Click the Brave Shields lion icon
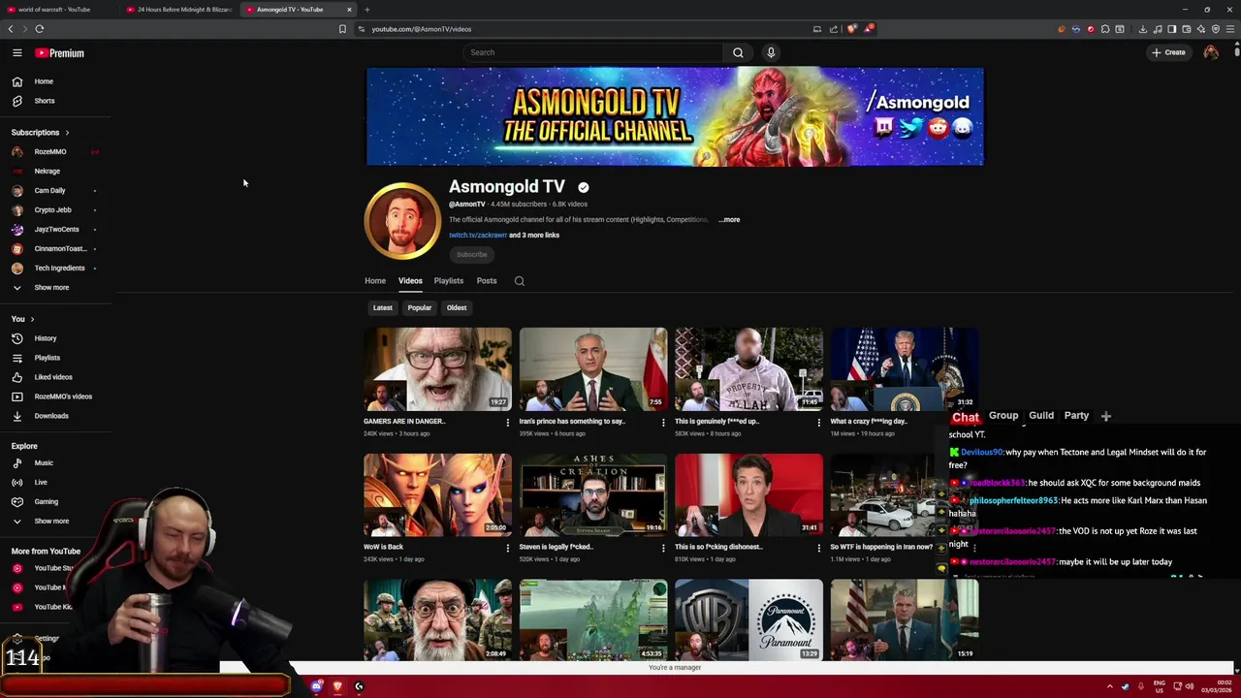The height and width of the screenshot is (698, 1241). click(852, 29)
